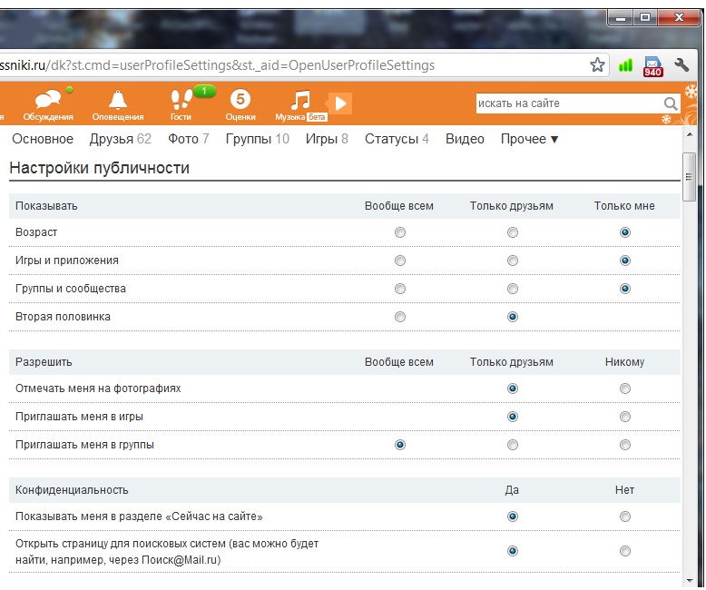The width and height of the screenshot is (706, 590).
Task: Bookmark page with the star icon
Action: coord(597,65)
